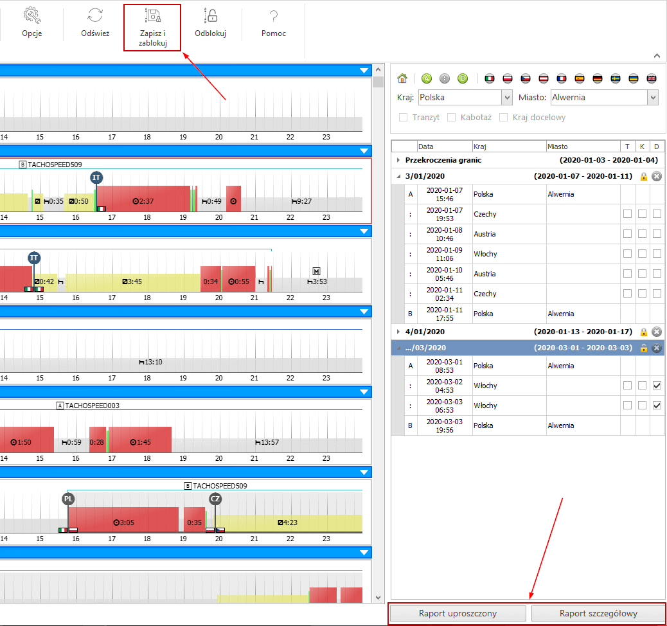
Task: Click the Raport szczegółowy button
Action: coord(598,613)
